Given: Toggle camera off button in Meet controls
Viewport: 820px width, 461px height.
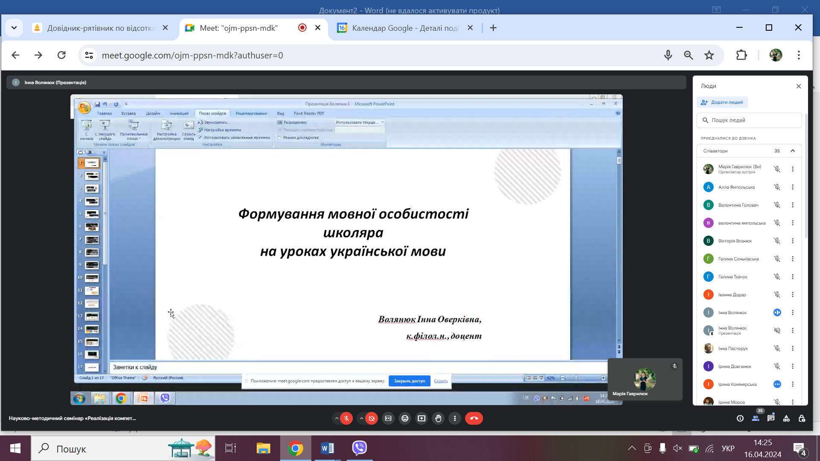Looking at the screenshot, I should (x=372, y=418).
